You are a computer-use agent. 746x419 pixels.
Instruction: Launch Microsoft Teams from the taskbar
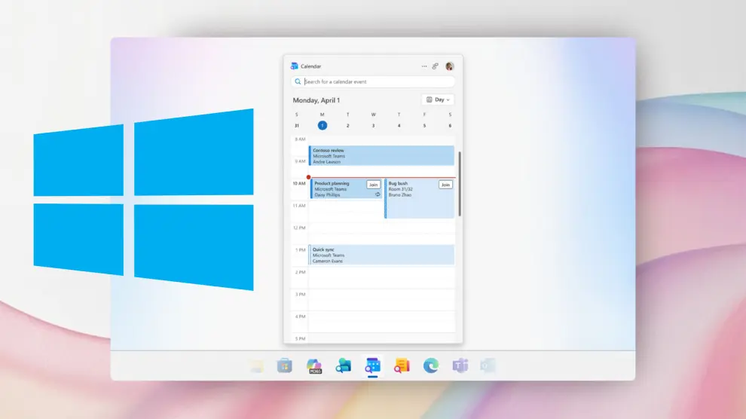tap(460, 365)
